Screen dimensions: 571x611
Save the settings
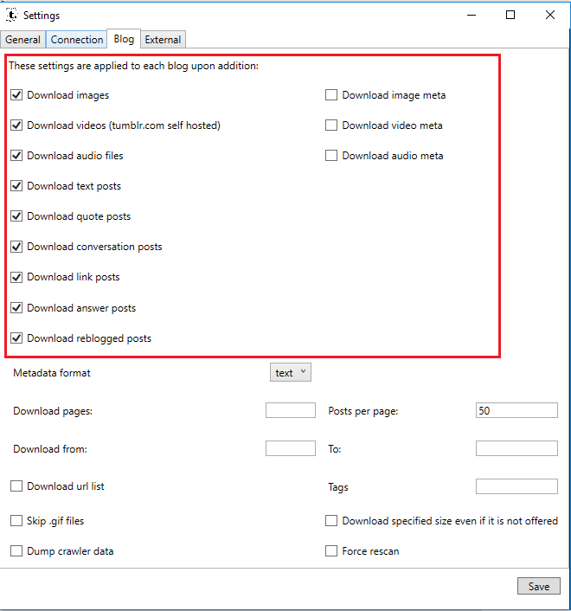click(x=539, y=586)
